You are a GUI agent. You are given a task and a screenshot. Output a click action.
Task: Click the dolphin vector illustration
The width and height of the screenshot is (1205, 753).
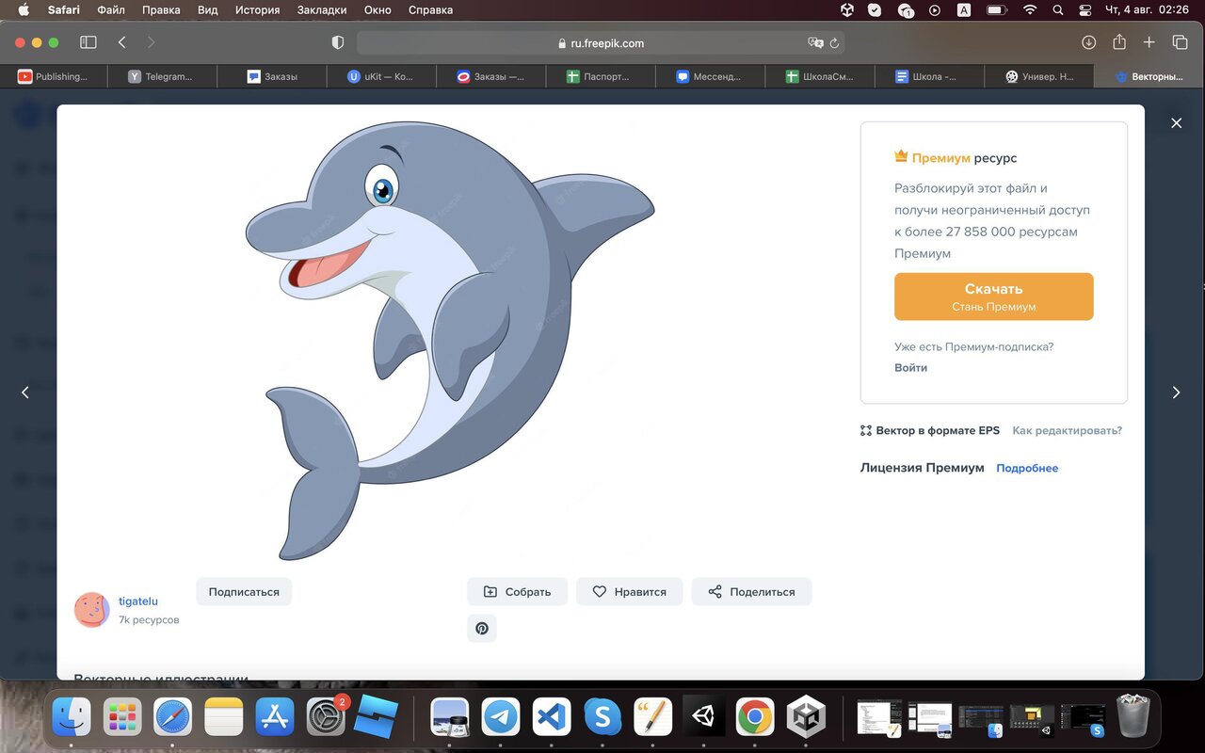[450, 339]
